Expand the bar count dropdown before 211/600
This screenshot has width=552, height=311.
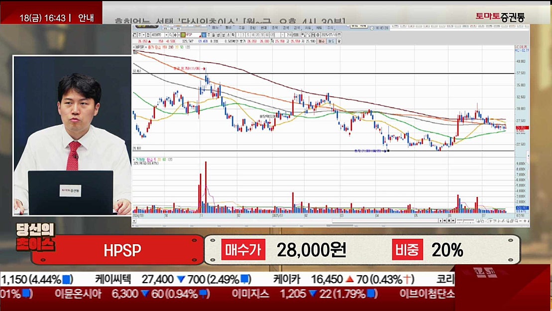(282, 35)
